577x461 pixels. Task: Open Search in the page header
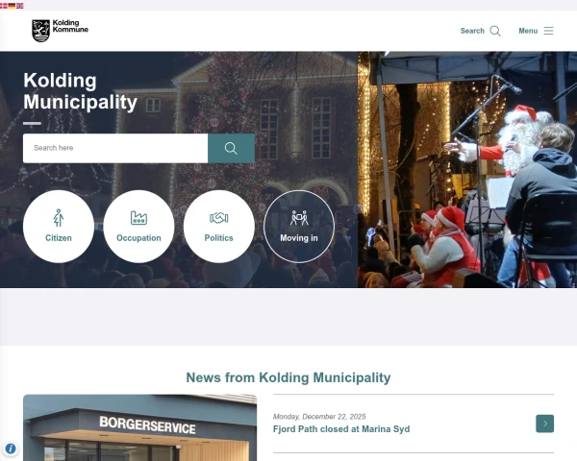tap(481, 31)
